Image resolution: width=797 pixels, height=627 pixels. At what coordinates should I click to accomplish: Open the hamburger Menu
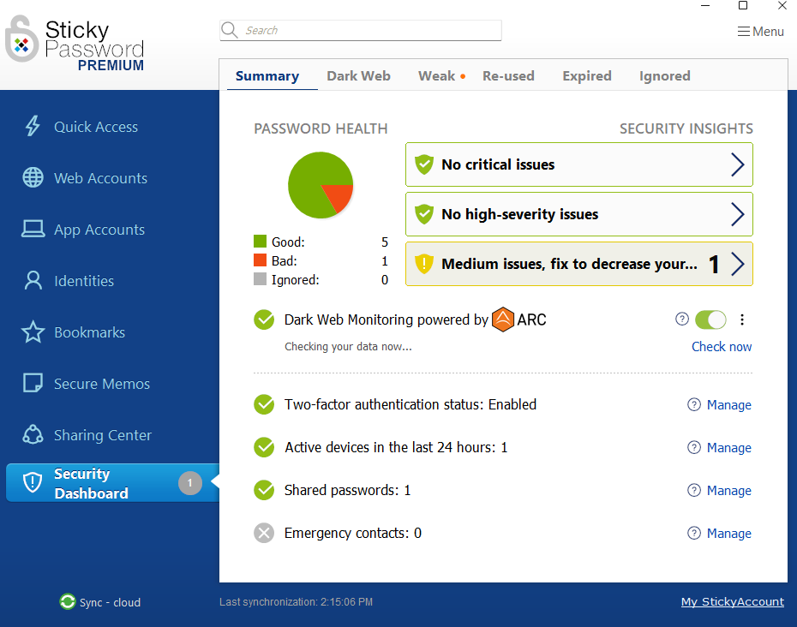(760, 32)
